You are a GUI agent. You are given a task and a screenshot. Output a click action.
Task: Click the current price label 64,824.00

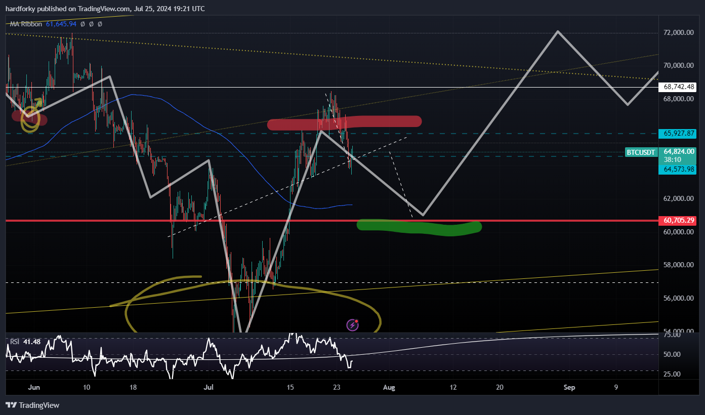678,151
